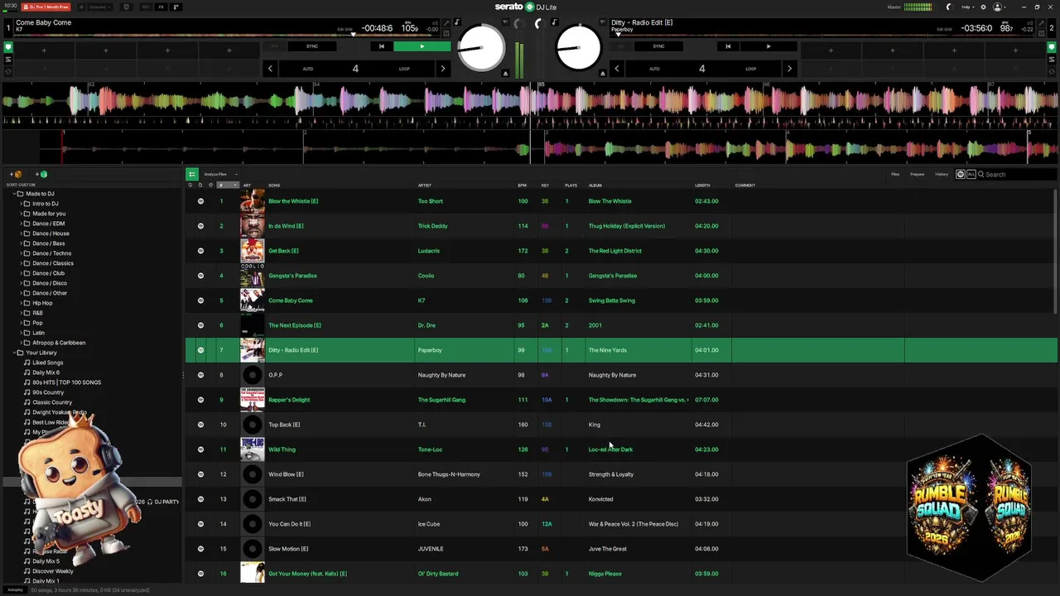
Task: Toggle streaming icon for Blow the Whistle row
Action: (x=200, y=201)
